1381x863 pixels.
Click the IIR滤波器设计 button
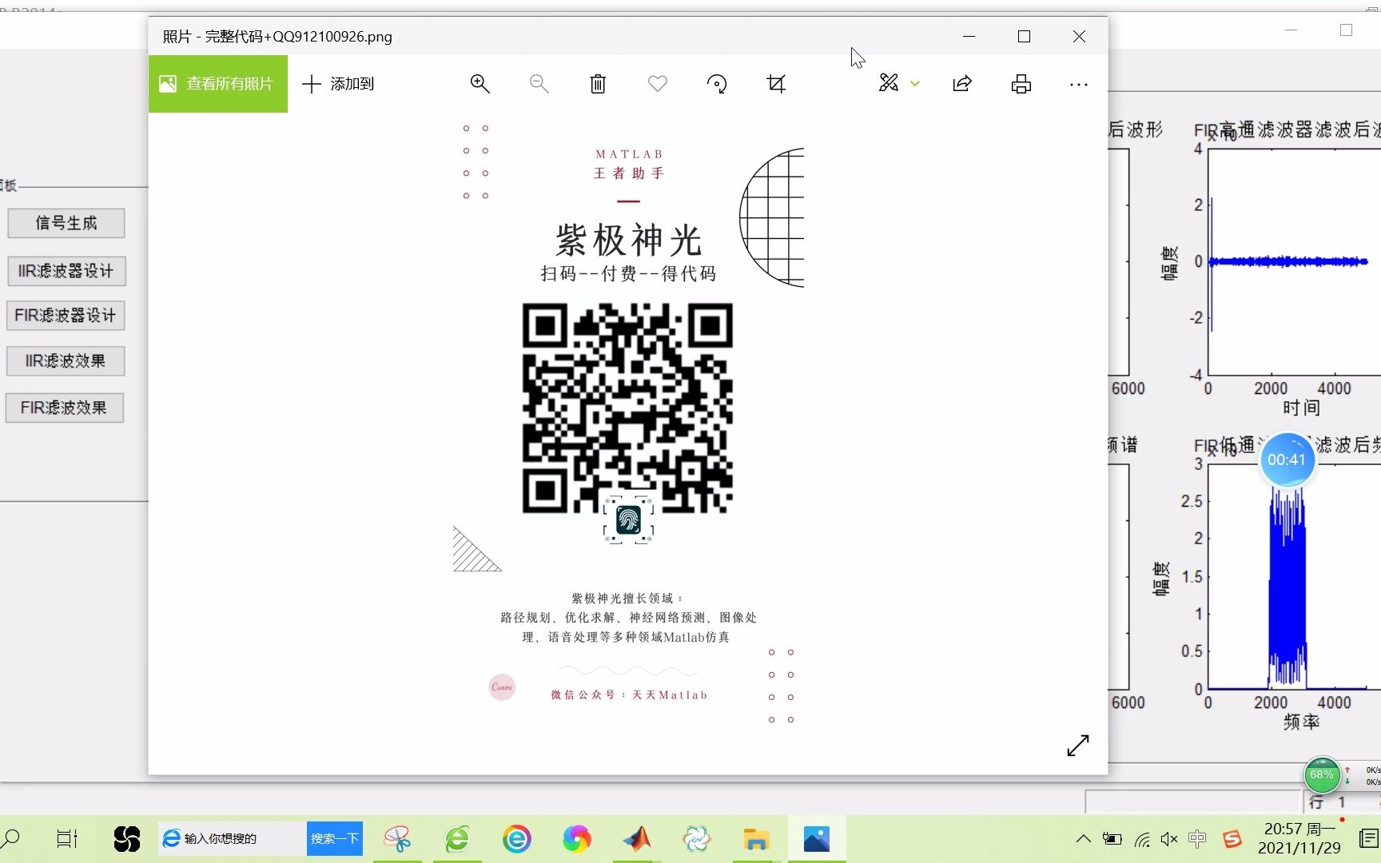click(x=66, y=271)
